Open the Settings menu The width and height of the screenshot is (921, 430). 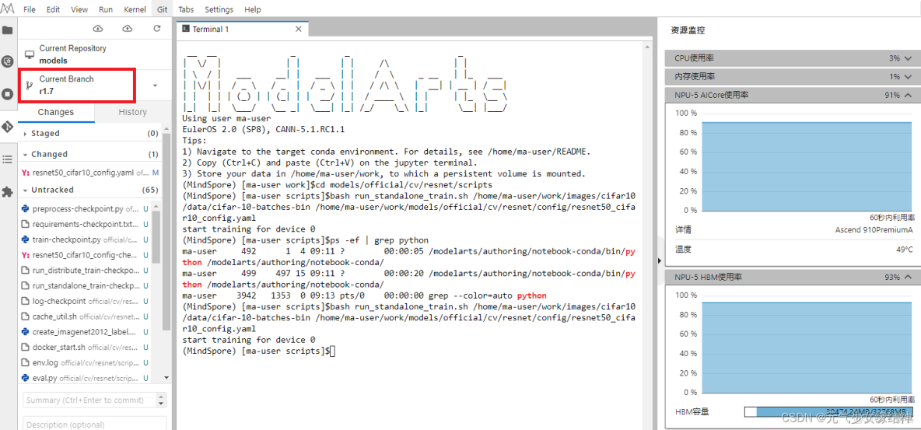coord(219,9)
